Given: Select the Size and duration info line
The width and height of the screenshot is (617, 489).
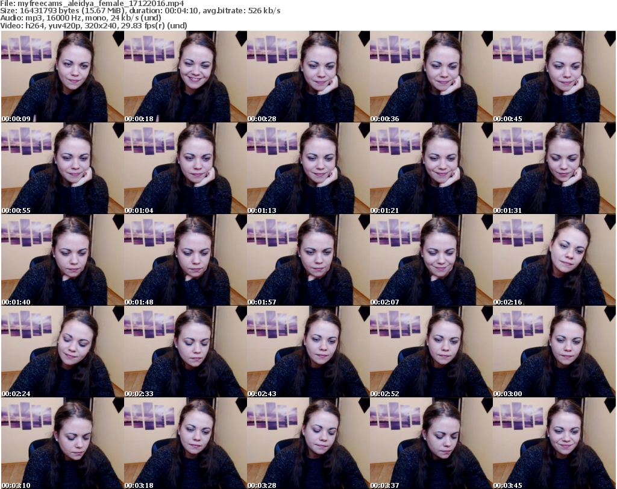Looking at the screenshot, I should (140, 11).
